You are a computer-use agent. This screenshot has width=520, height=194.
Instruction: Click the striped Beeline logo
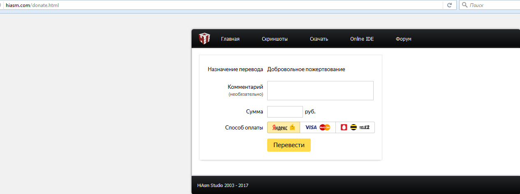(354, 127)
